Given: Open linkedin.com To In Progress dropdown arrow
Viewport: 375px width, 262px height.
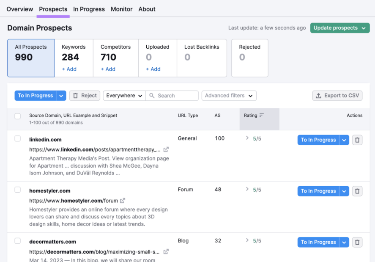Looking at the screenshot, I should pos(344,140).
